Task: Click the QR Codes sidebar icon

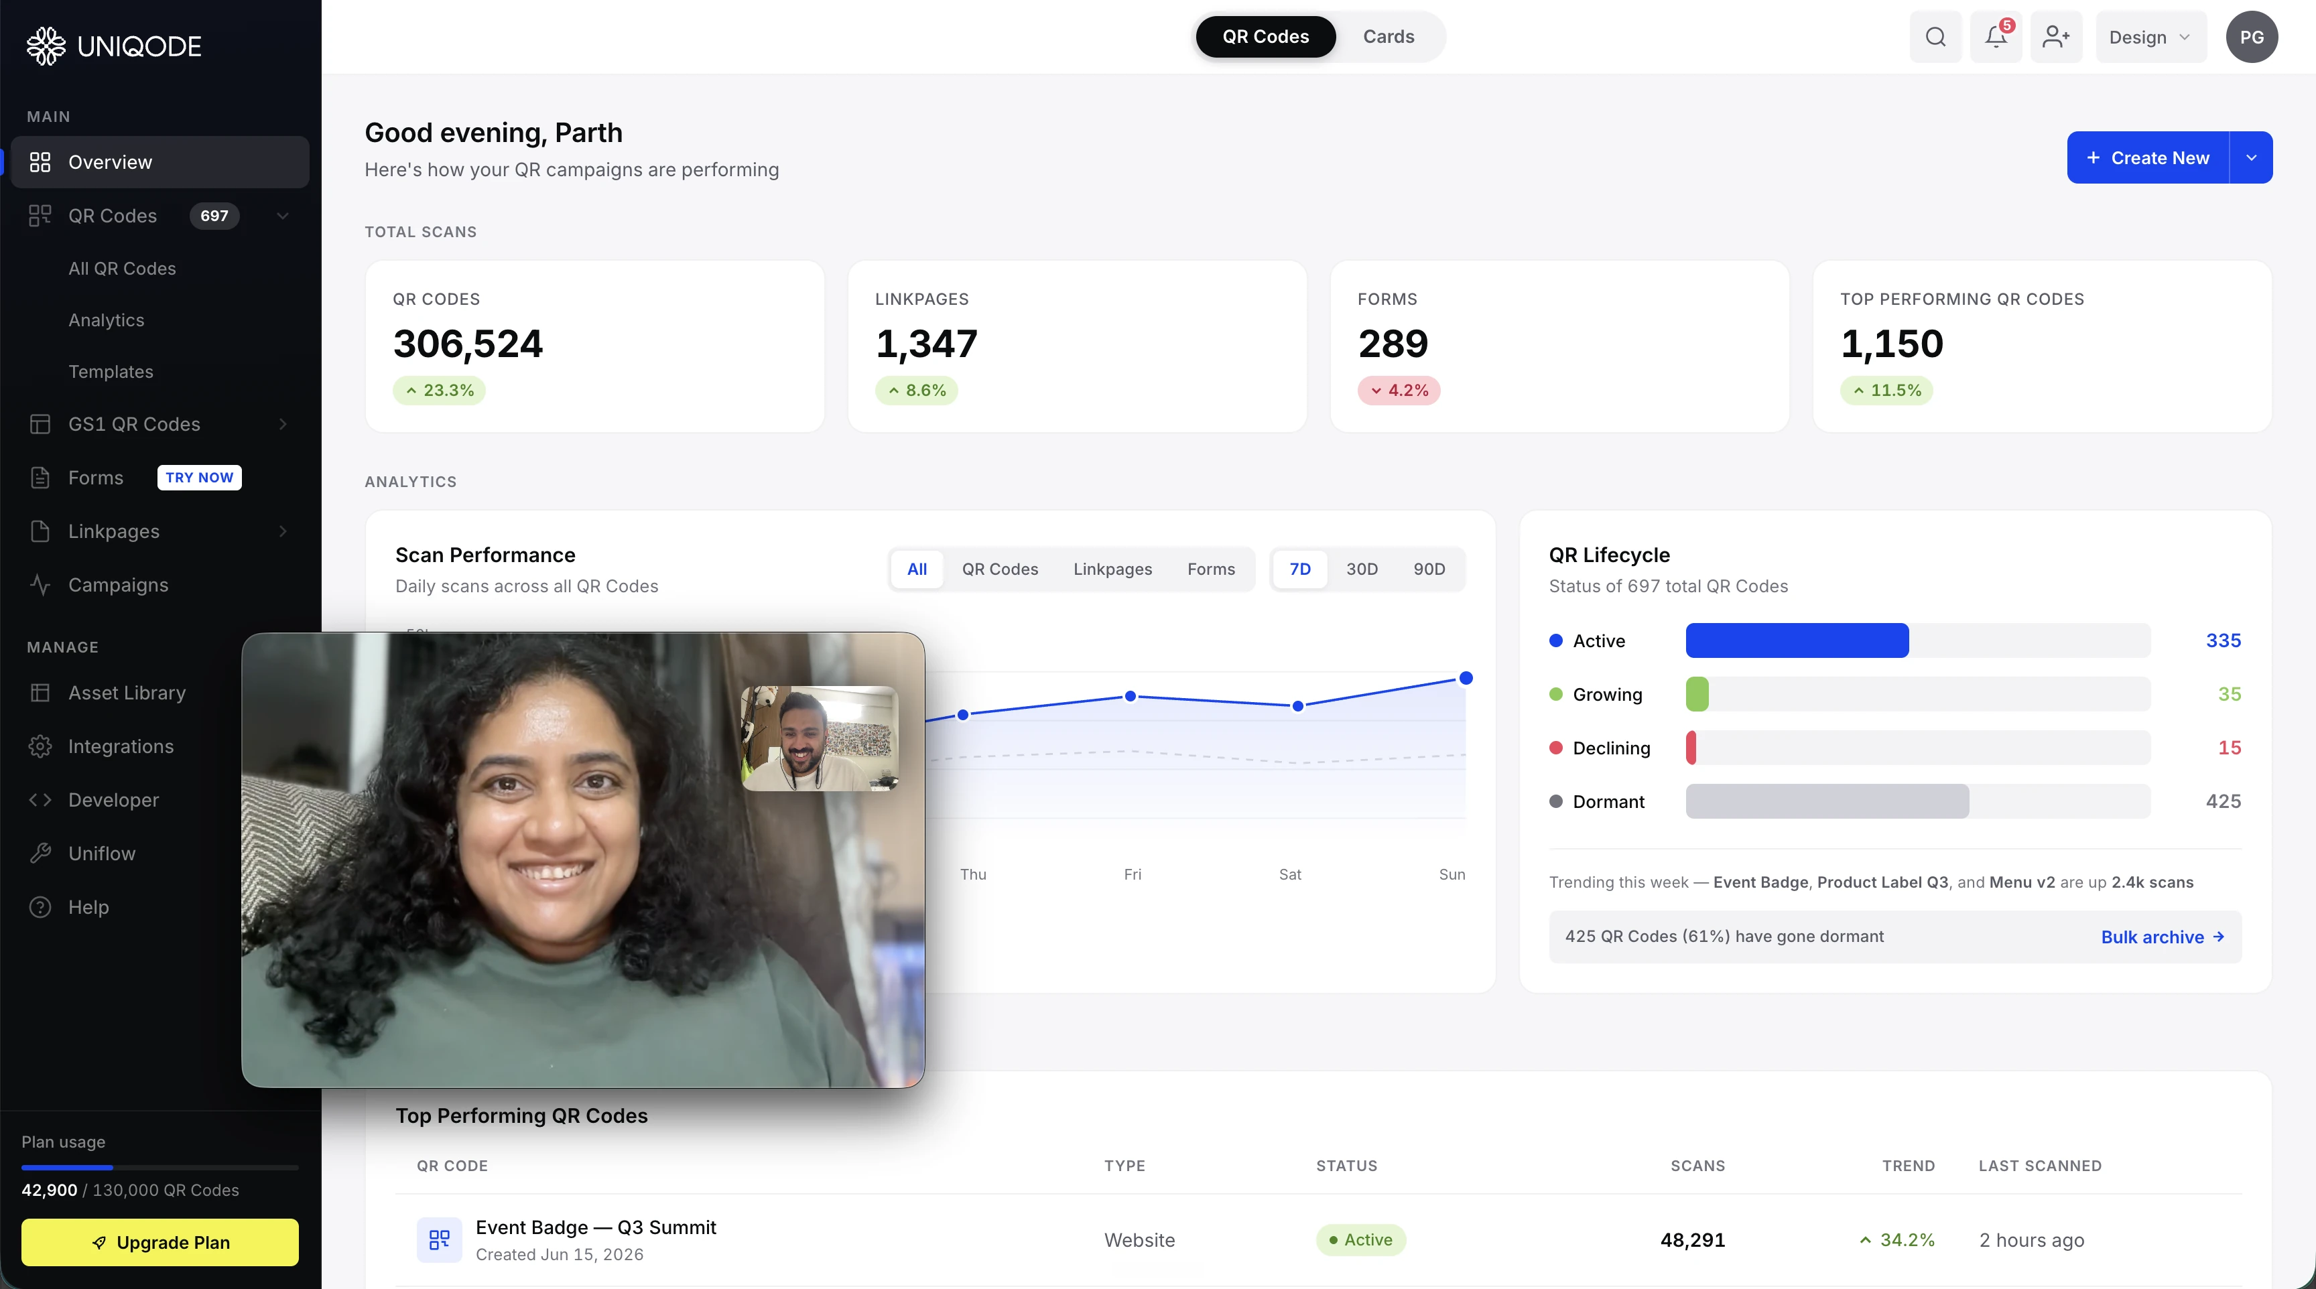Action: coord(40,216)
